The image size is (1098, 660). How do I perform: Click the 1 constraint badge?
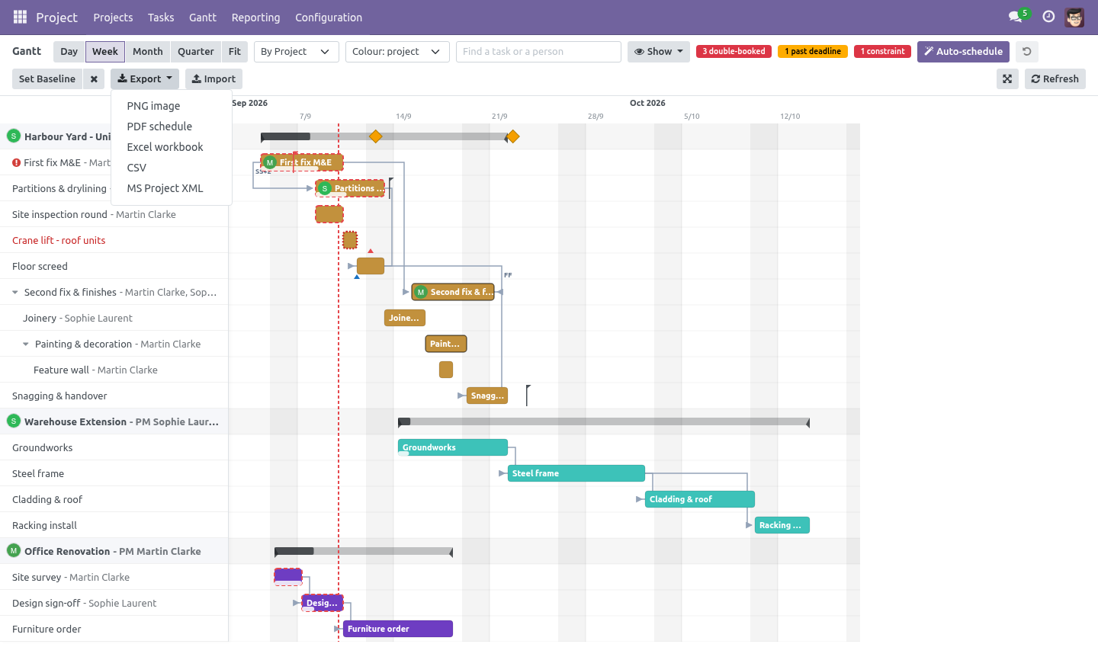pyautogui.click(x=882, y=52)
